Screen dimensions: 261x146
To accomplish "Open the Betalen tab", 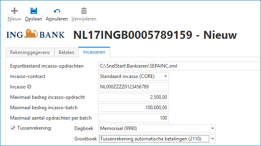I will pyautogui.click(x=66, y=52).
